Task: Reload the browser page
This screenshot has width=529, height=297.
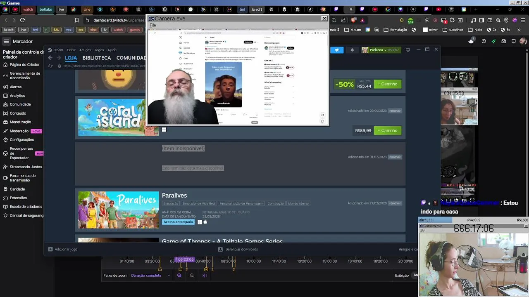Action: [22, 20]
